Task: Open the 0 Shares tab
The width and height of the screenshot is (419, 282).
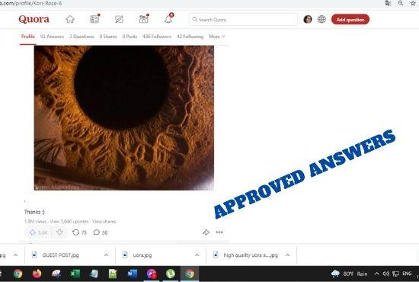Action: (x=108, y=37)
